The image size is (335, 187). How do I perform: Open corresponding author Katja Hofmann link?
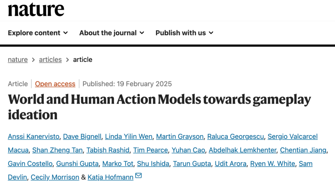coord(110,177)
